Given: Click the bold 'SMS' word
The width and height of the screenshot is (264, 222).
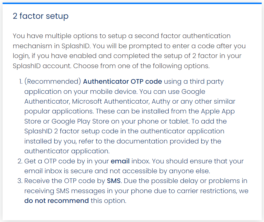Looking at the screenshot, I should pos(114,181).
